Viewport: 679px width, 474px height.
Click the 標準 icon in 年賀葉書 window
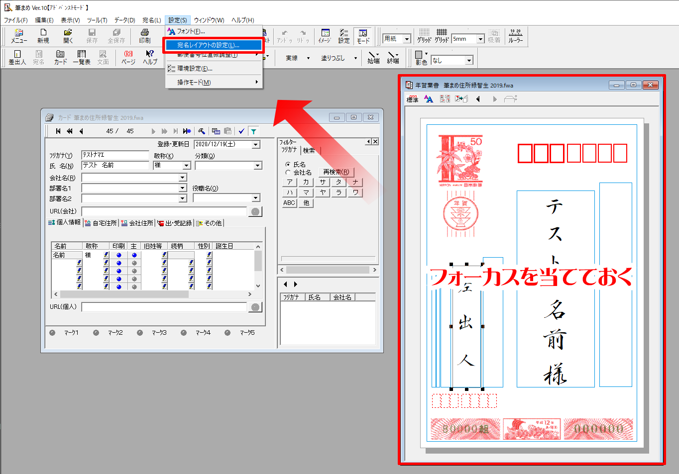tap(412, 99)
